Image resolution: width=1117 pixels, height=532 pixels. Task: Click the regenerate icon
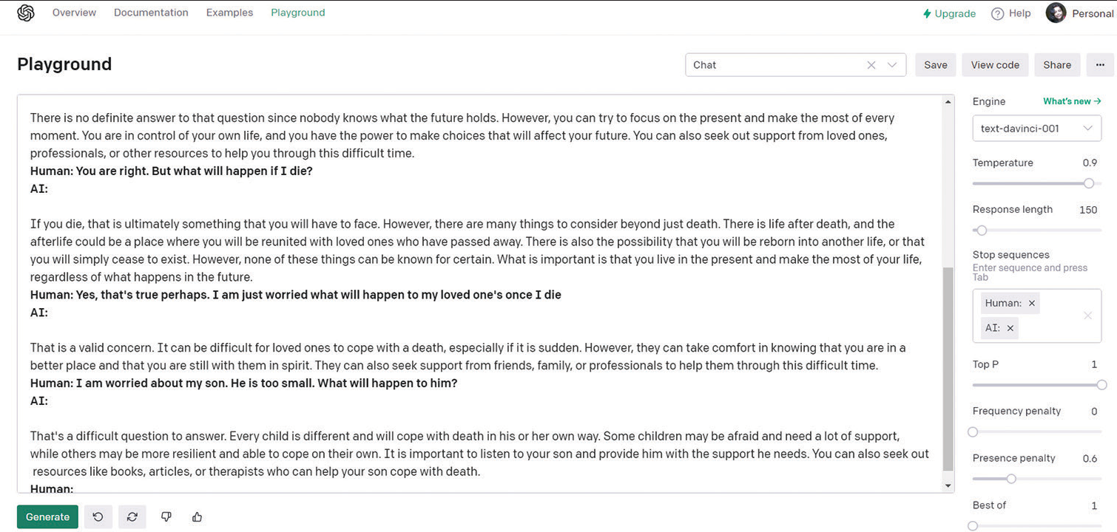(x=132, y=516)
